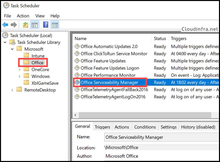Click the OneCore folder icon
The image size is (220, 162).
point(26,69)
